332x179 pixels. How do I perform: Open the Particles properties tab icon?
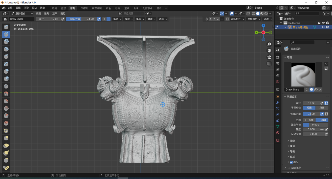tap(278, 109)
